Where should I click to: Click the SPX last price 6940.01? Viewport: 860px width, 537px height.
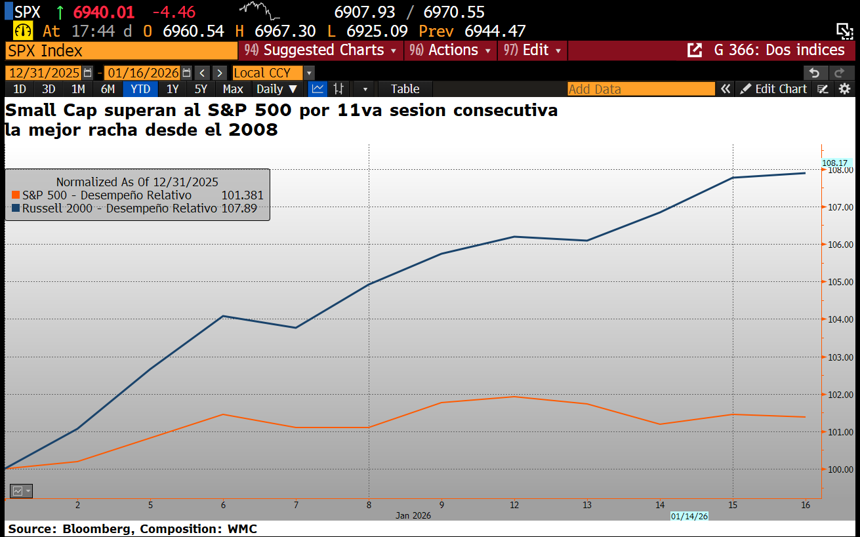(105, 12)
